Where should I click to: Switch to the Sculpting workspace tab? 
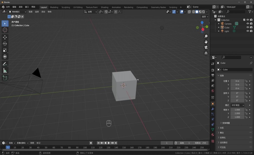pyautogui.click(x=66, y=7)
